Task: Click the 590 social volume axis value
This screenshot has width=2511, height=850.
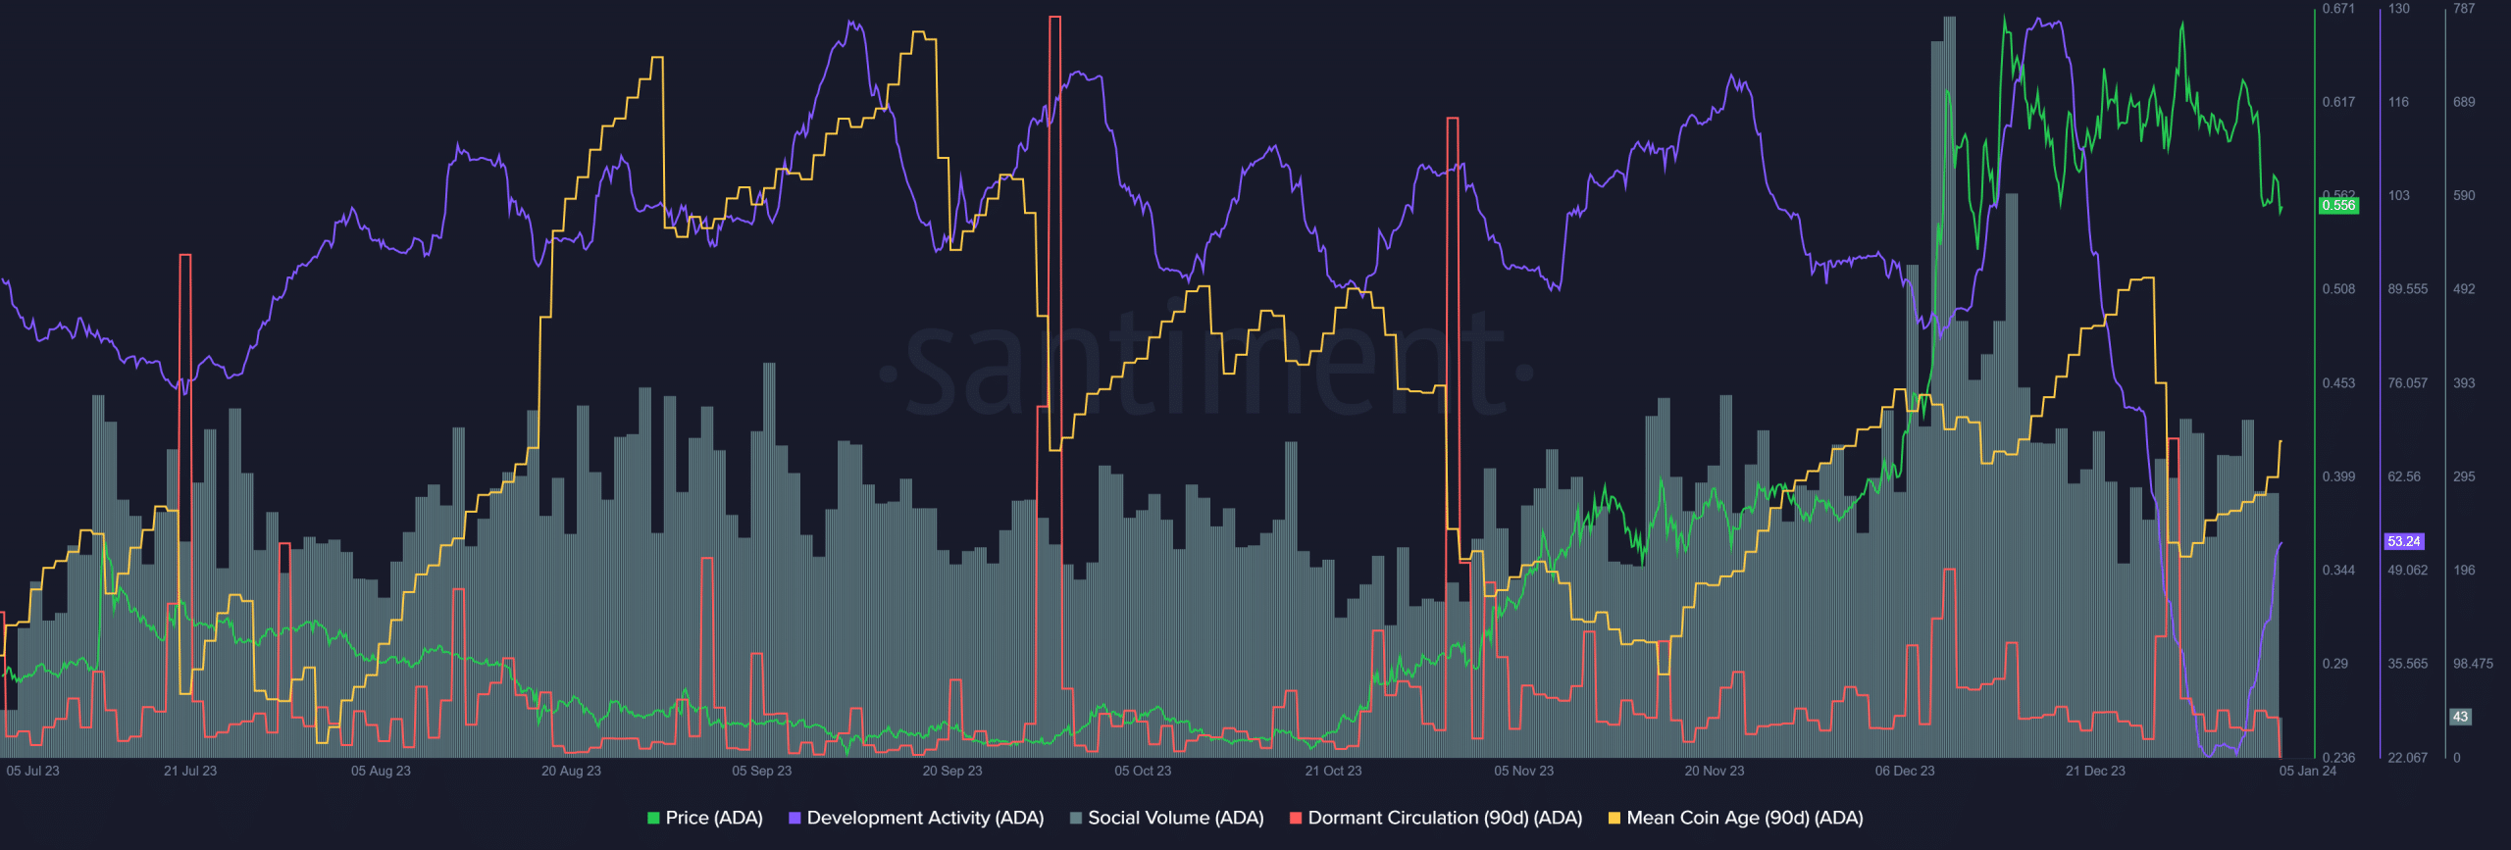Action: (x=2464, y=196)
